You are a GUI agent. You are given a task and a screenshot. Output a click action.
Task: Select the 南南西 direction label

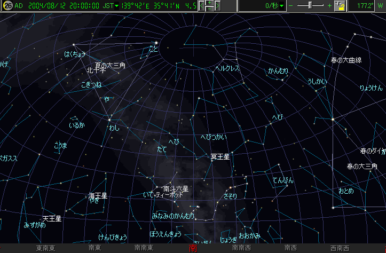tap(241, 249)
